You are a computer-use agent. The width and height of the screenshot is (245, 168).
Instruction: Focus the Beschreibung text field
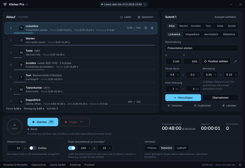202,48
